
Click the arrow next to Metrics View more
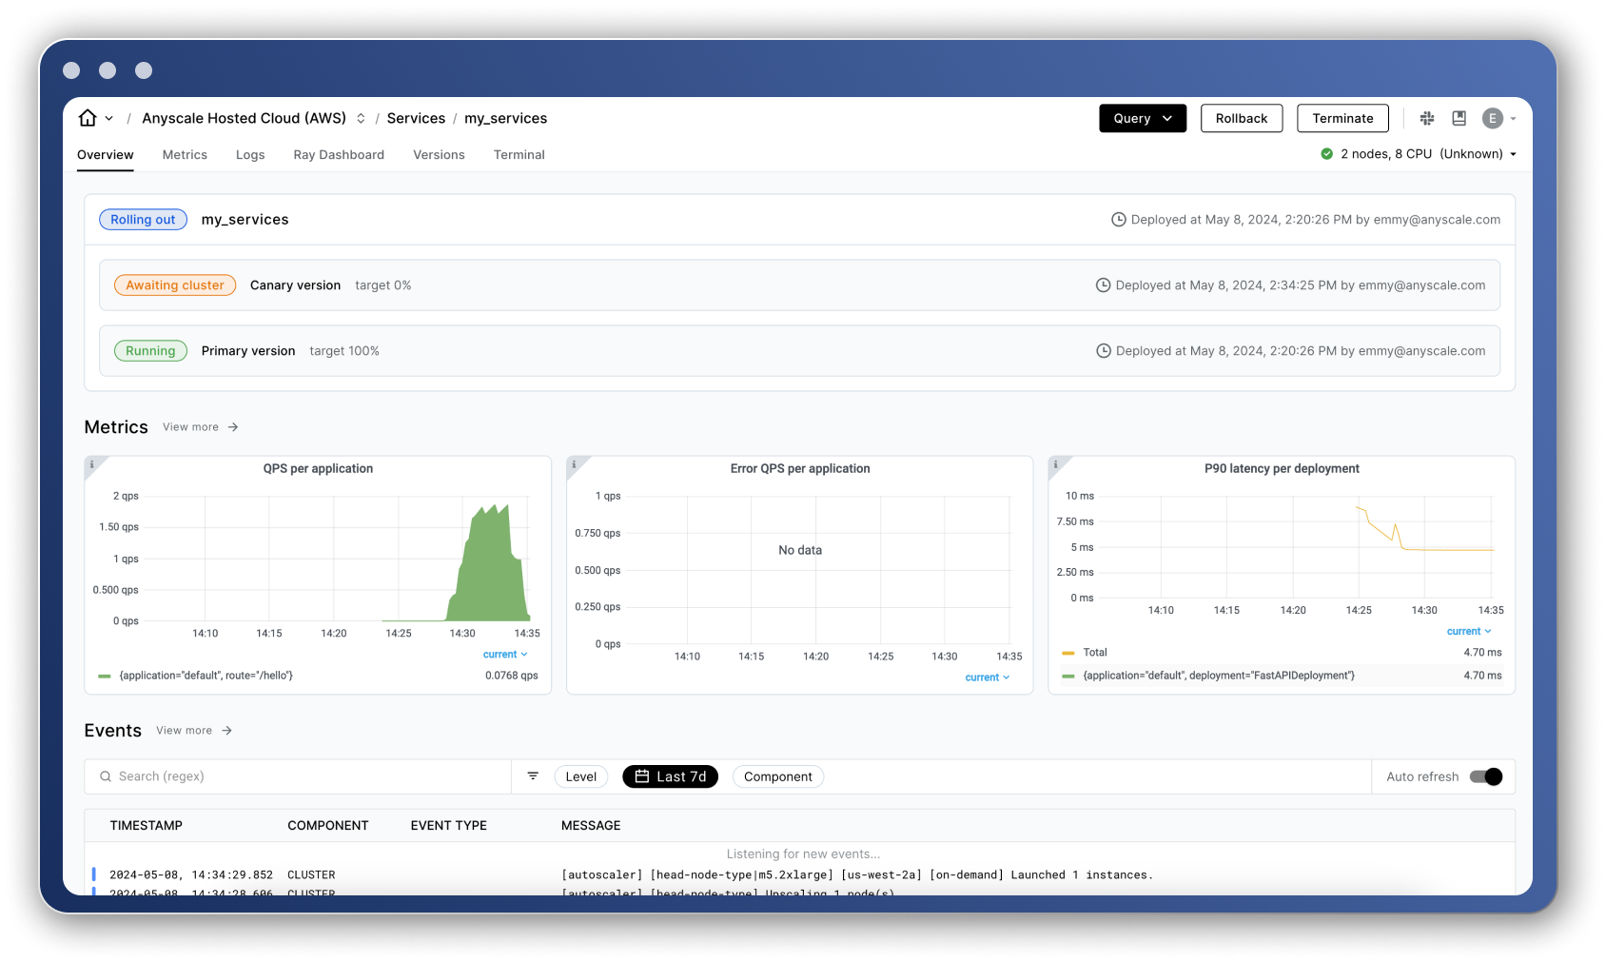coord(233,427)
